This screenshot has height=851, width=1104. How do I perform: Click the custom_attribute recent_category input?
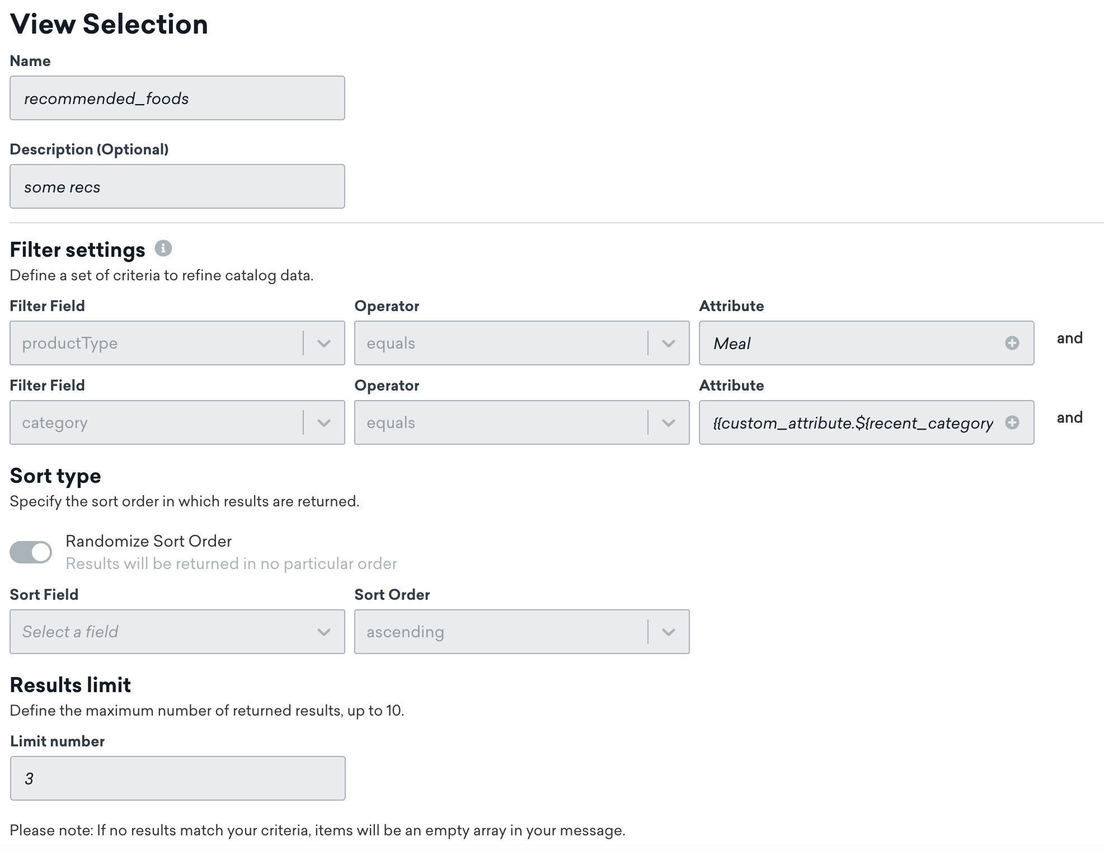pyautogui.click(x=851, y=422)
